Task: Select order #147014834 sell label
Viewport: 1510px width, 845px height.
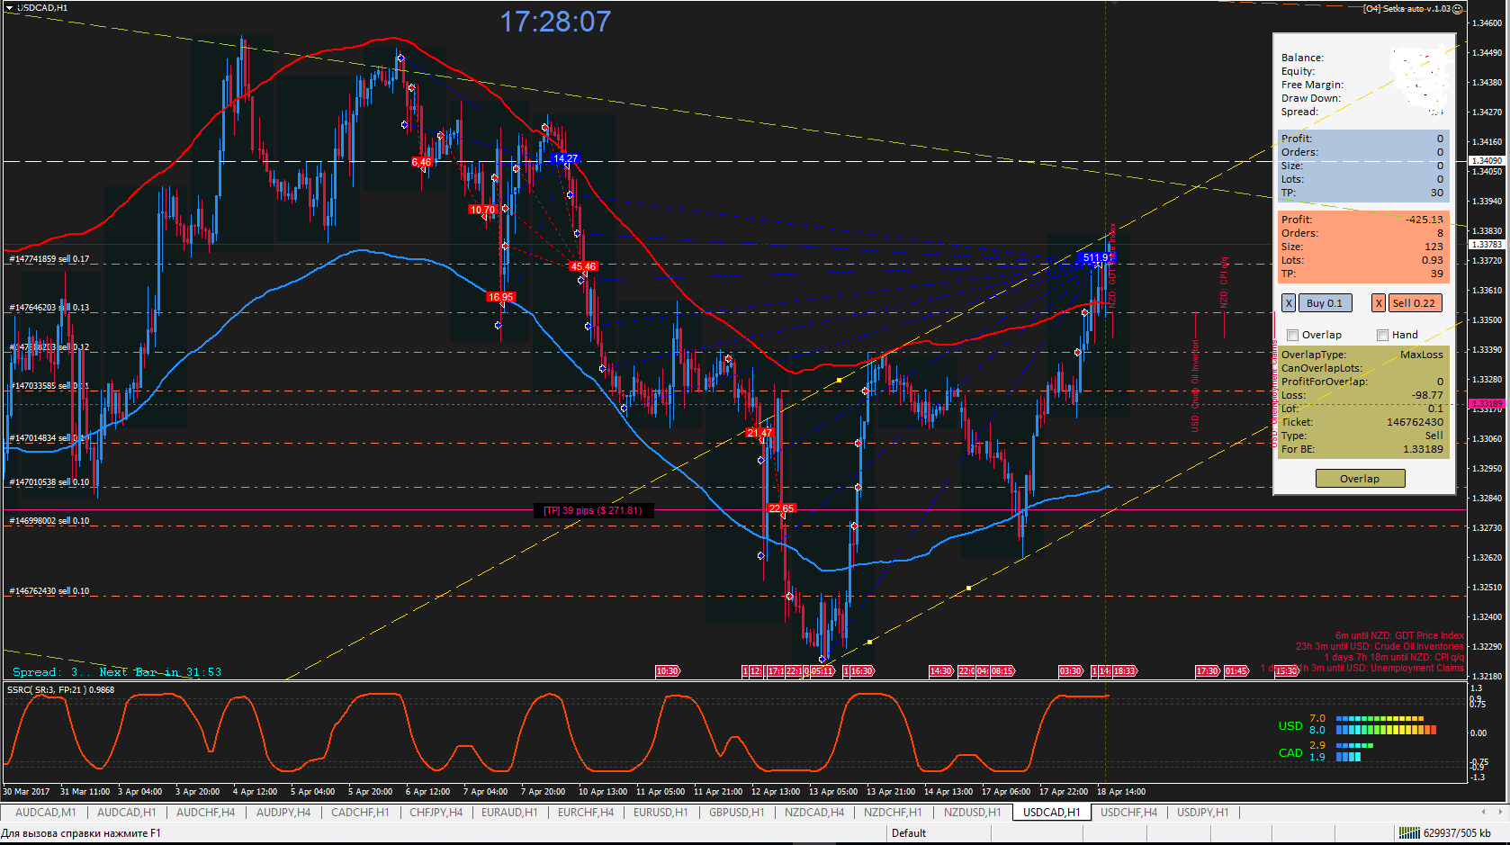Action: [49, 438]
